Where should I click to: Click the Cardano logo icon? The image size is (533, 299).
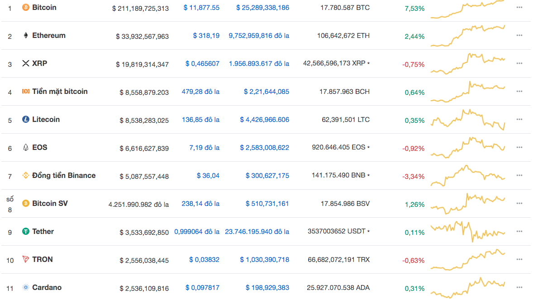click(x=26, y=288)
